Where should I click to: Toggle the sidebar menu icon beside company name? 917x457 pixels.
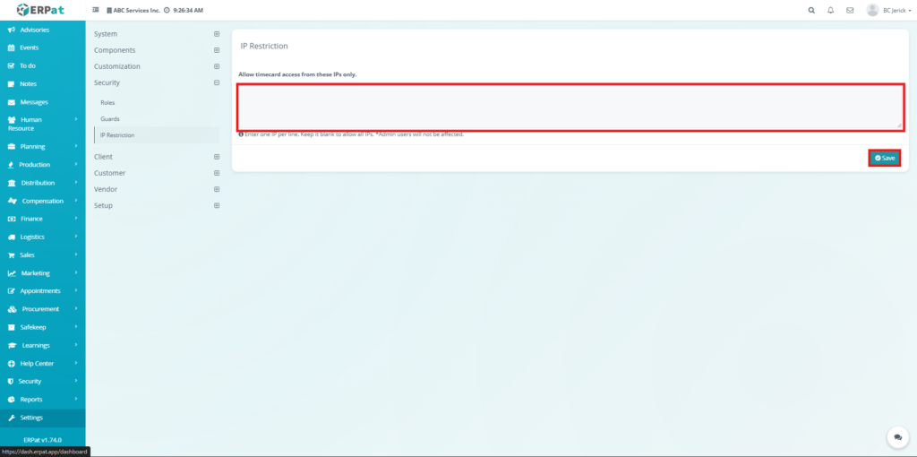pyautogui.click(x=96, y=10)
